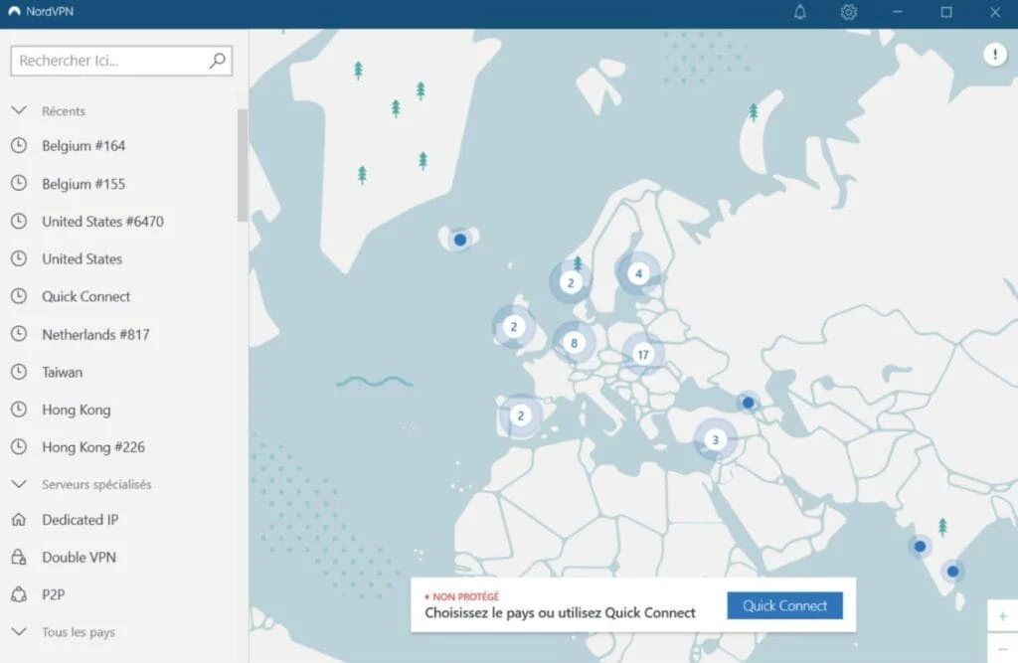Open the Dedicated IP server option
The width and height of the screenshot is (1018, 663).
point(80,520)
